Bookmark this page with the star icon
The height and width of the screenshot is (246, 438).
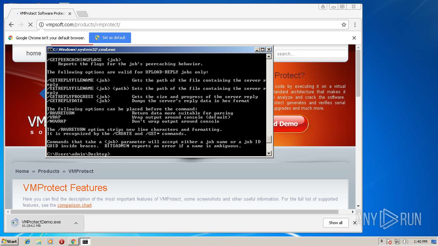[344, 25]
